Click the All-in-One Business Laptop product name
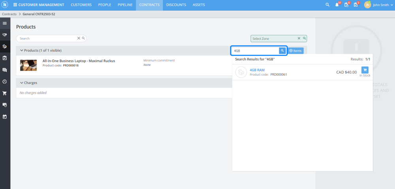 point(79,61)
